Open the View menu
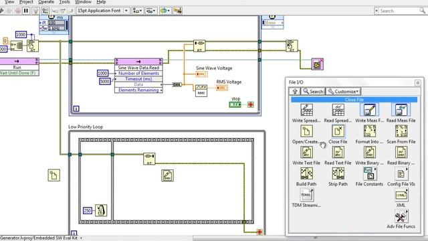 coord(9,2)
